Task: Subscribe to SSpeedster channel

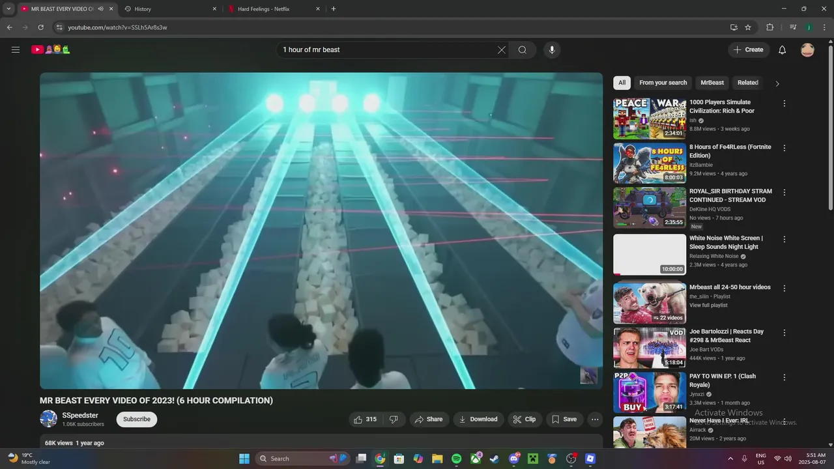Action: coord(137,419)
